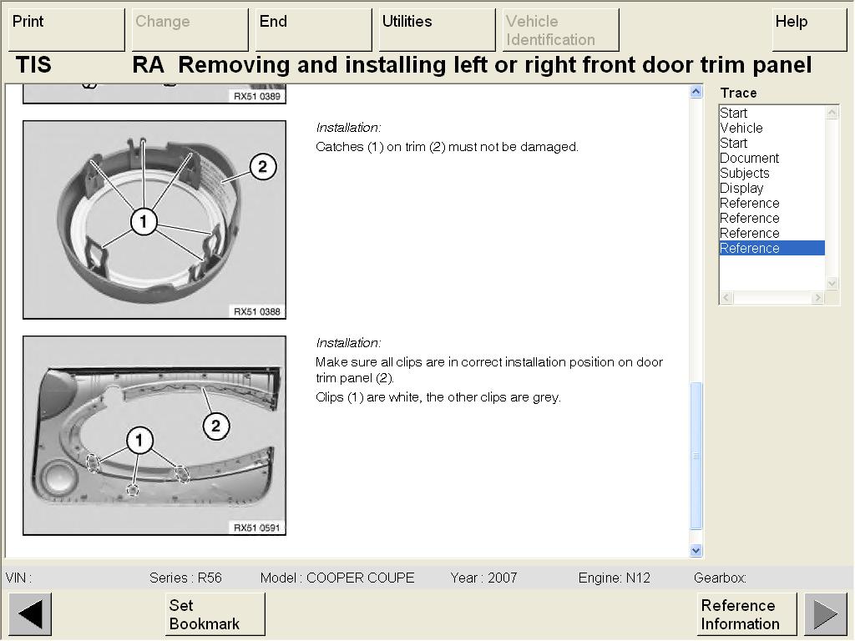Click the forward arrow navigation button
Viewport: 855px width, 641px height.
pos(825,614)
